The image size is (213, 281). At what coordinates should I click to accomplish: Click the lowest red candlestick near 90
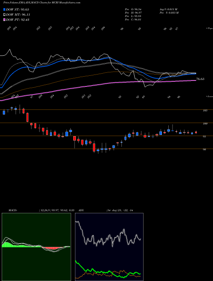pyautogui.click(x=94, y=147)
